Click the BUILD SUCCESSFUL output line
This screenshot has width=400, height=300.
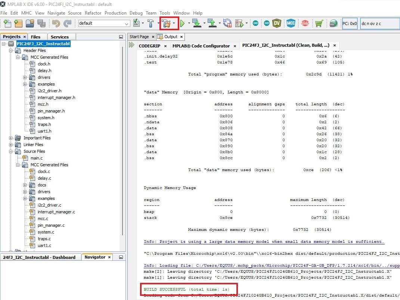pyautogui.click(x=186, y=289)
